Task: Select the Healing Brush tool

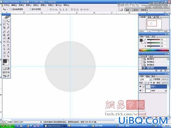Action: 4,32
